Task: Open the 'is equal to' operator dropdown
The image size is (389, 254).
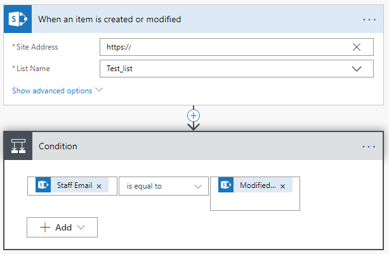Action: pyautogui.click(x=198, y=186)
